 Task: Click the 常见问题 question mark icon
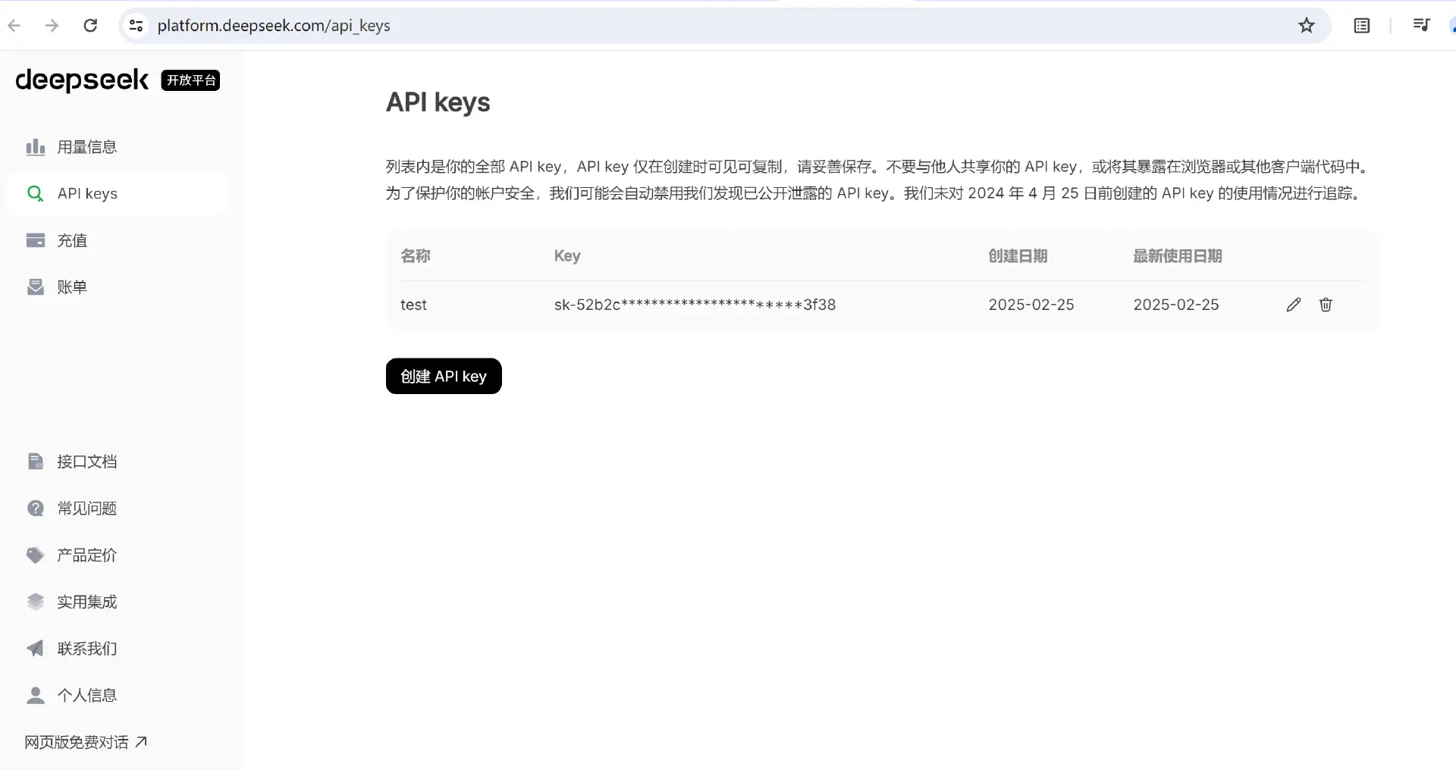coord(36,509)
